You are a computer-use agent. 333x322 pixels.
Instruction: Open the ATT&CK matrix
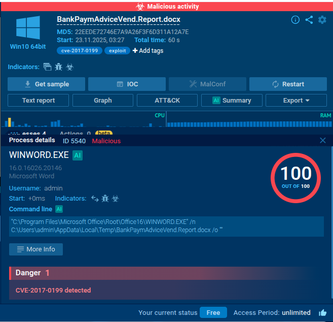tap(167, 100)
